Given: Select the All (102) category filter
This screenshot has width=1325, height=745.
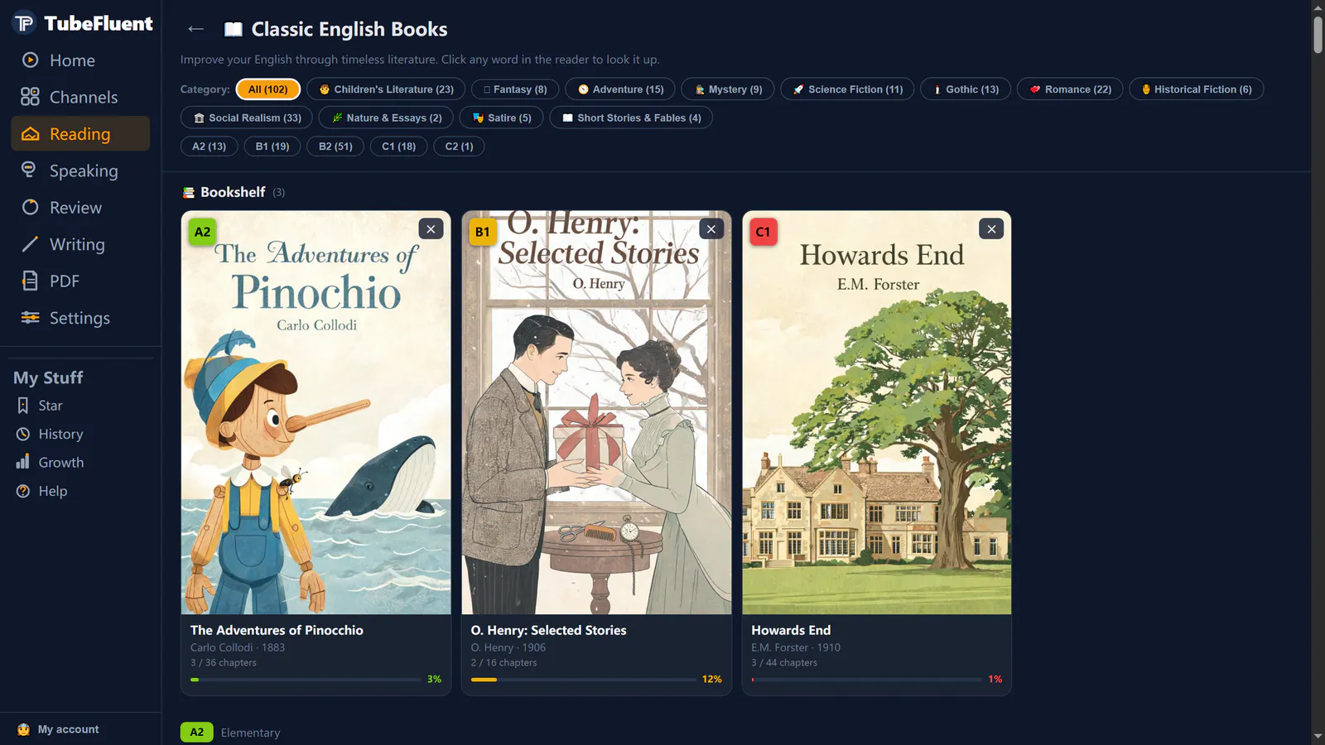Looking at the screenshot, I should click(267, 89).
